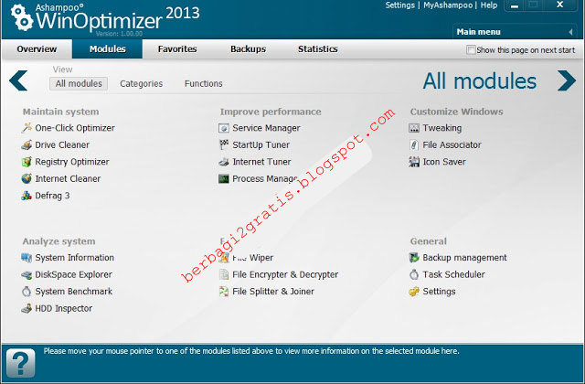Minimize the WinOptimizer window
Viewport: 585px width, 384px height.
515,5
